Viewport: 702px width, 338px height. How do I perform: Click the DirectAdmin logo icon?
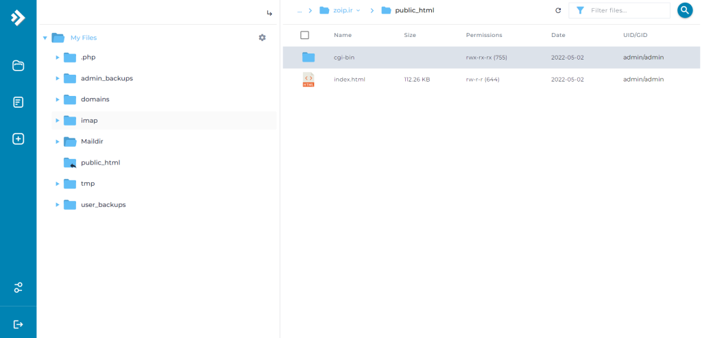18,18
